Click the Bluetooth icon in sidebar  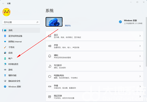pos(5,36)
